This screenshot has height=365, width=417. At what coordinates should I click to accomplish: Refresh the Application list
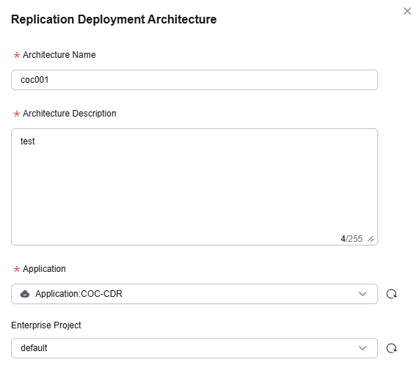(x=391, y=294)
